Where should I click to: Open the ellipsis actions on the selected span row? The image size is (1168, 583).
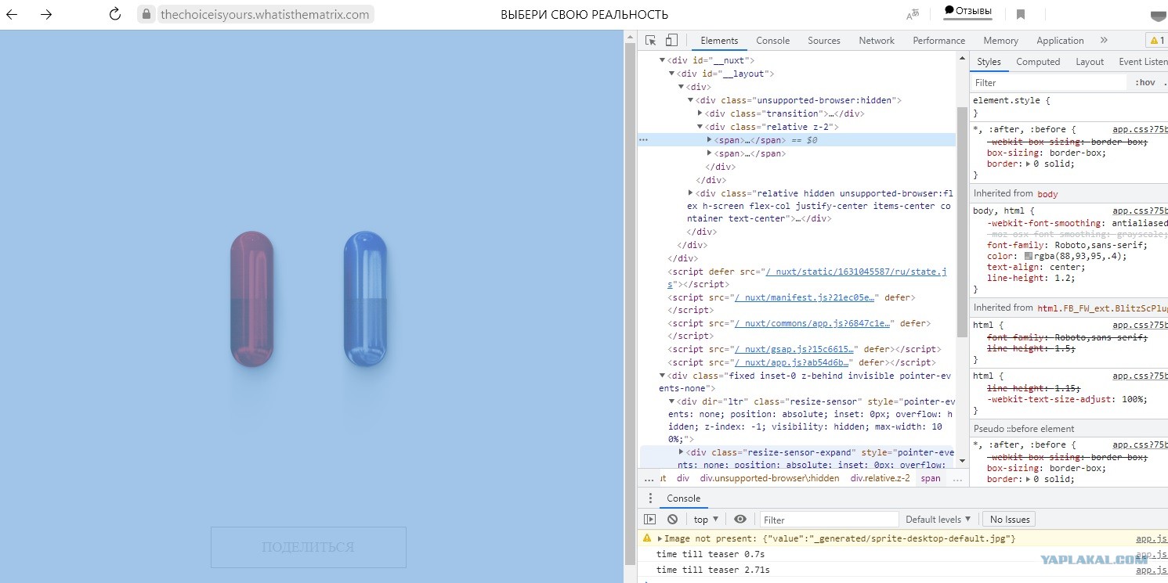pyautogui.click(x=644, y=140)
